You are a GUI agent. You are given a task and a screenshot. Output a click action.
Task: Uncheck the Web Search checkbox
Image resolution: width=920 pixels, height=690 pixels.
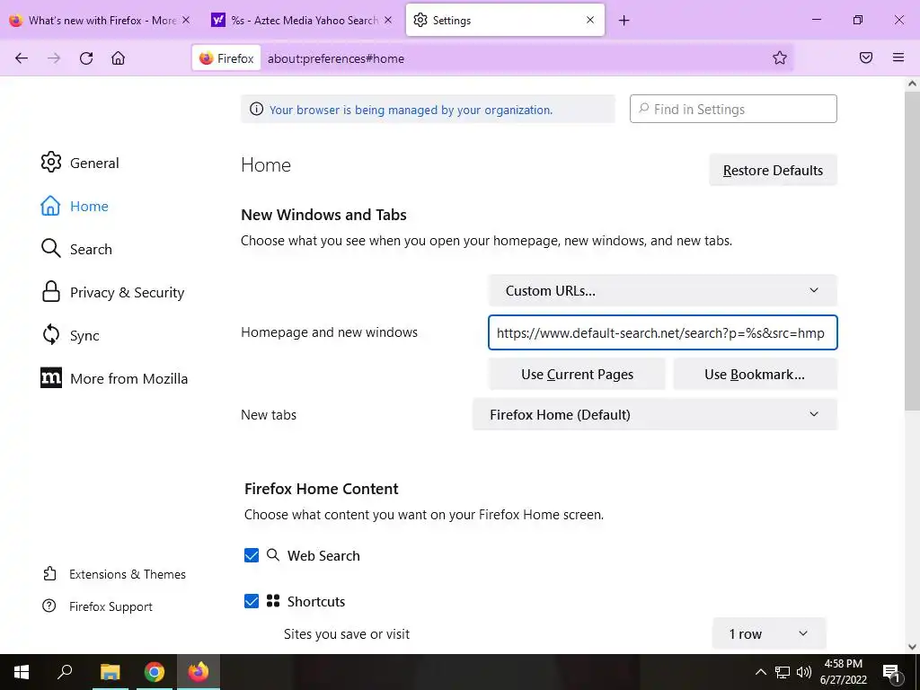pyautogui.click(x=252, y=555)
